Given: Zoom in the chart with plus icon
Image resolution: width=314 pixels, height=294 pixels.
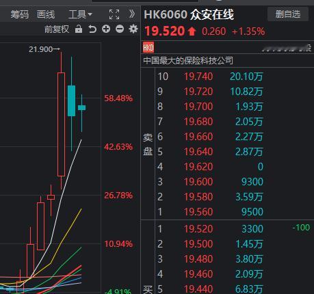Looking at the screenshot, I should (106, 29).
